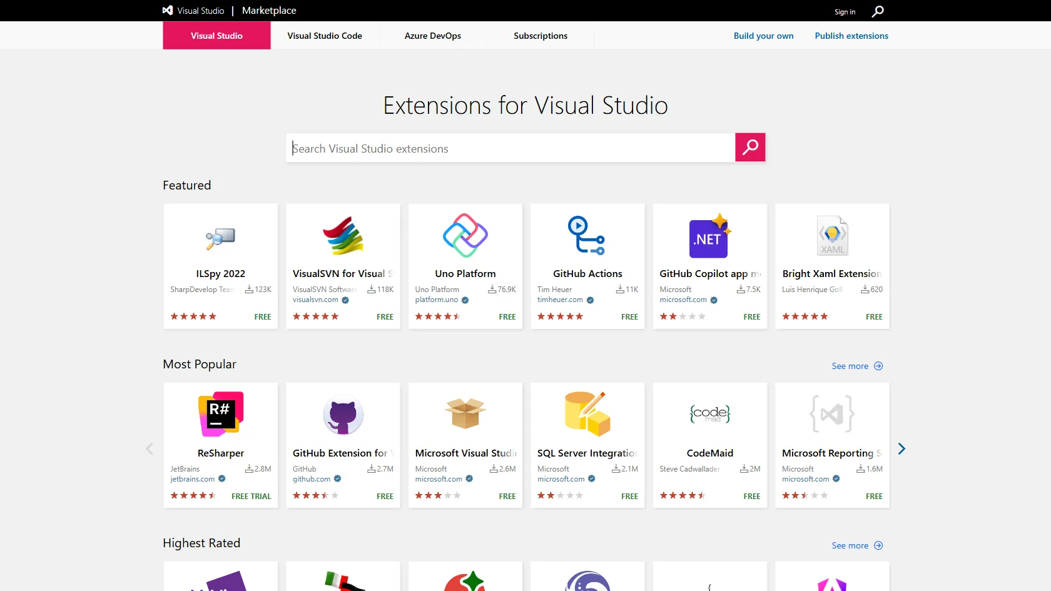1051x591 pixels.
Task: Click the GitHub Actions title
Action: coord(587,274)
